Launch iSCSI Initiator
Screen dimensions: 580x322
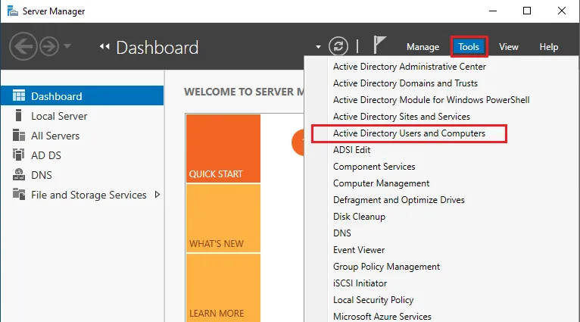tap(360, 283)
